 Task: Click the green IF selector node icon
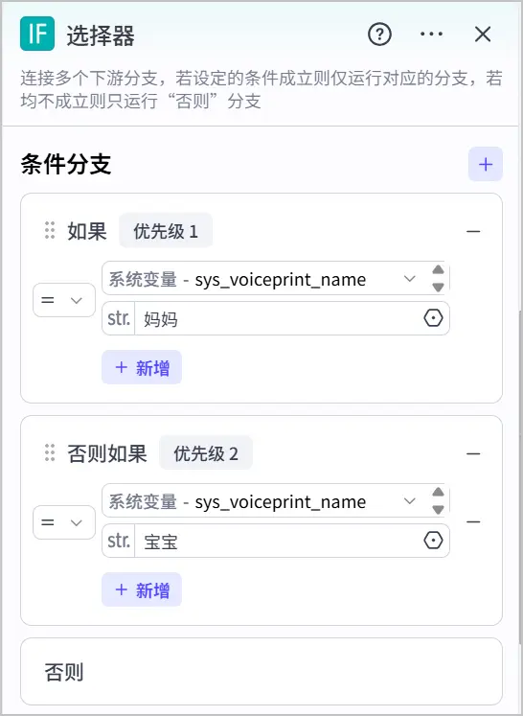tap(37, 34)
